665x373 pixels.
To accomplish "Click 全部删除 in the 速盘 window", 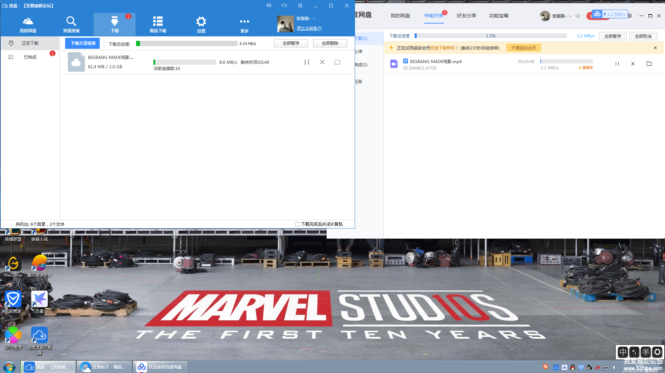I will click(x=330, y=43).
